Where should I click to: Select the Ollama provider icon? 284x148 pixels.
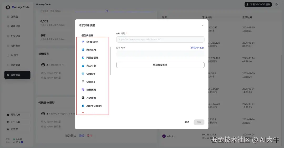[83, 82]
